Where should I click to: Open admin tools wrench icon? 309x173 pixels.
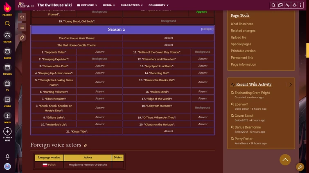pyautogui.click(x=300, y=167)
